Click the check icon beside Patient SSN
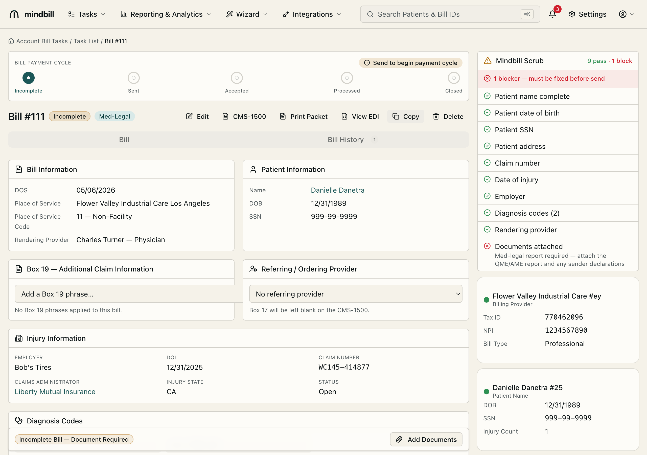The image size is (647, 455). point(487,129)
